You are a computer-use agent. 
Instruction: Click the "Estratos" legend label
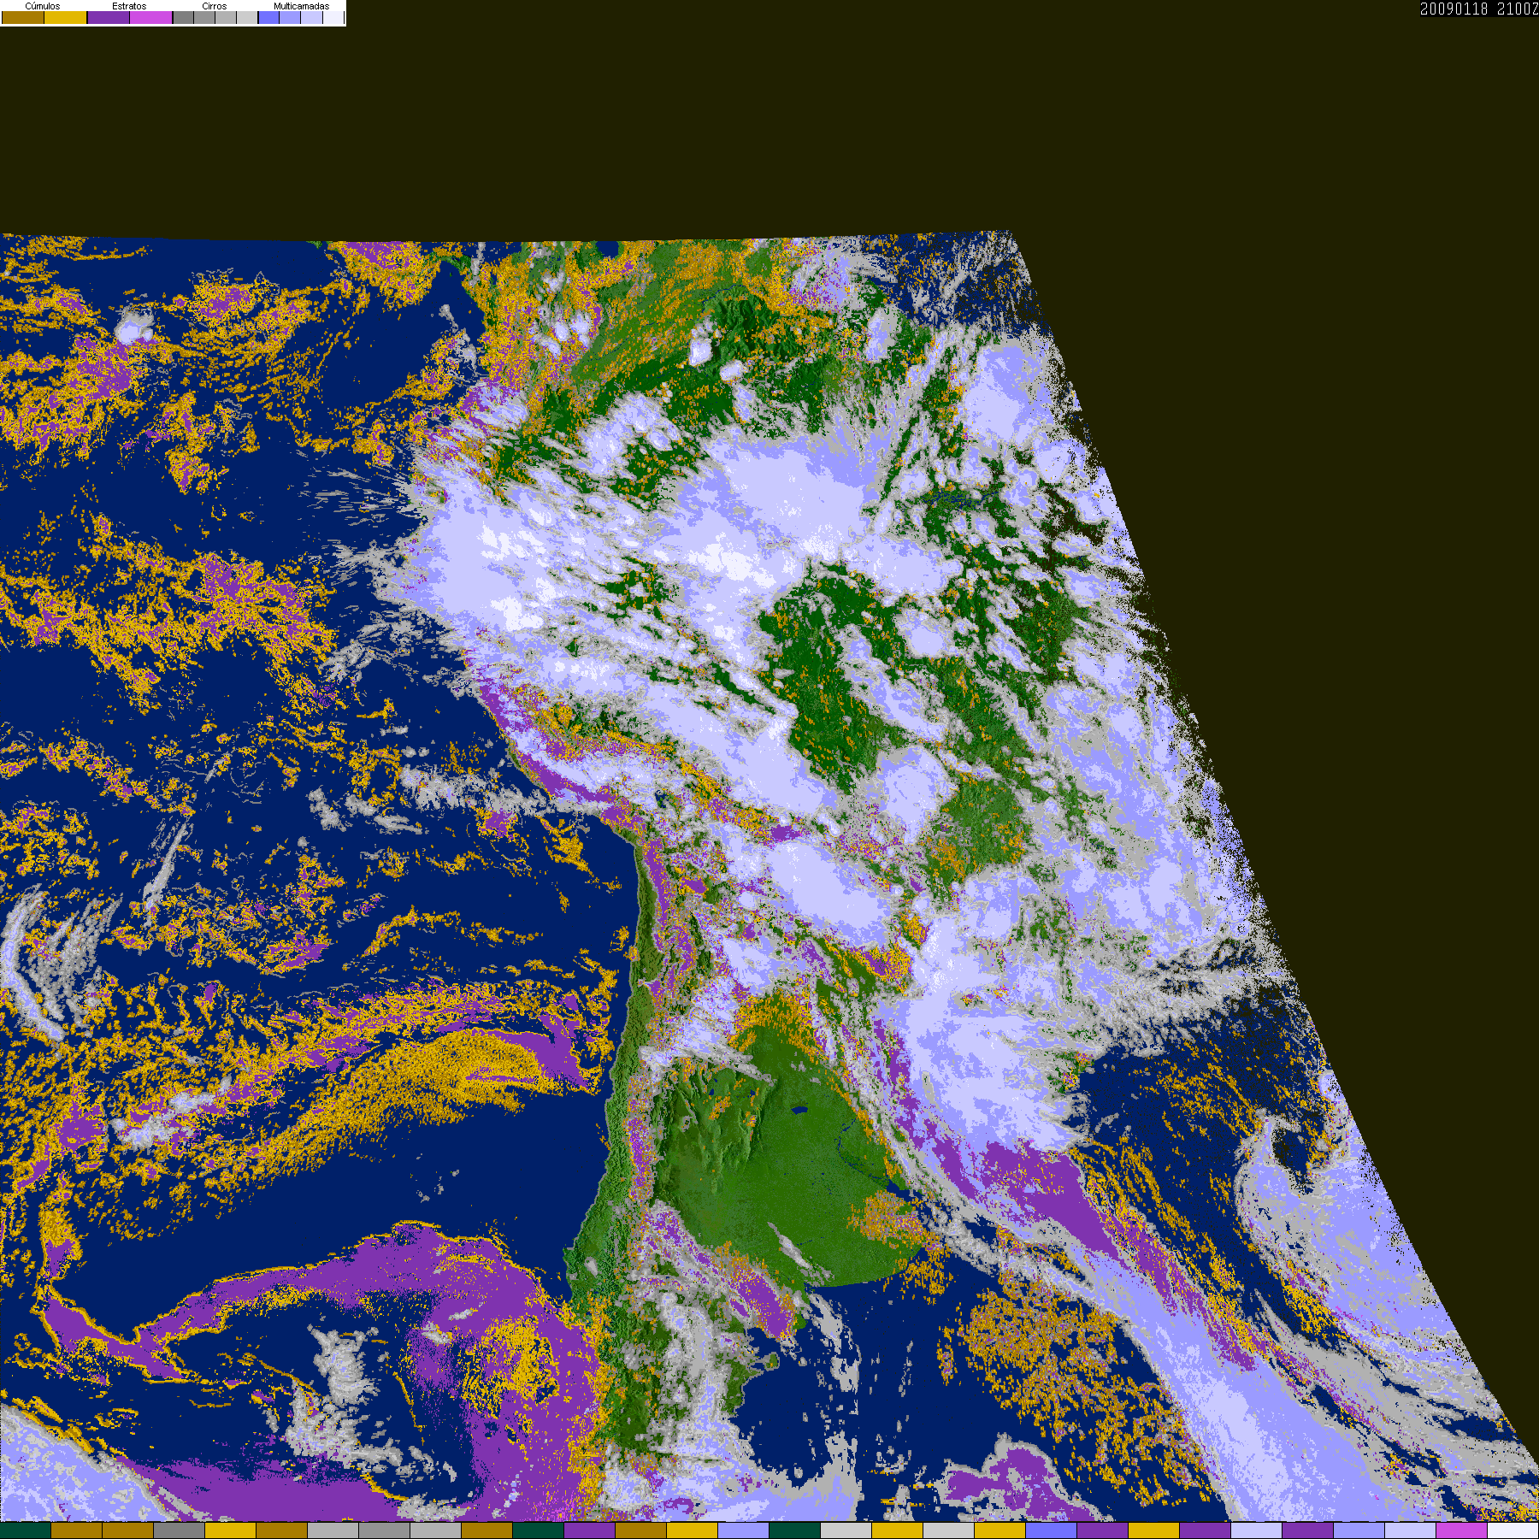(x=129, y=6)
